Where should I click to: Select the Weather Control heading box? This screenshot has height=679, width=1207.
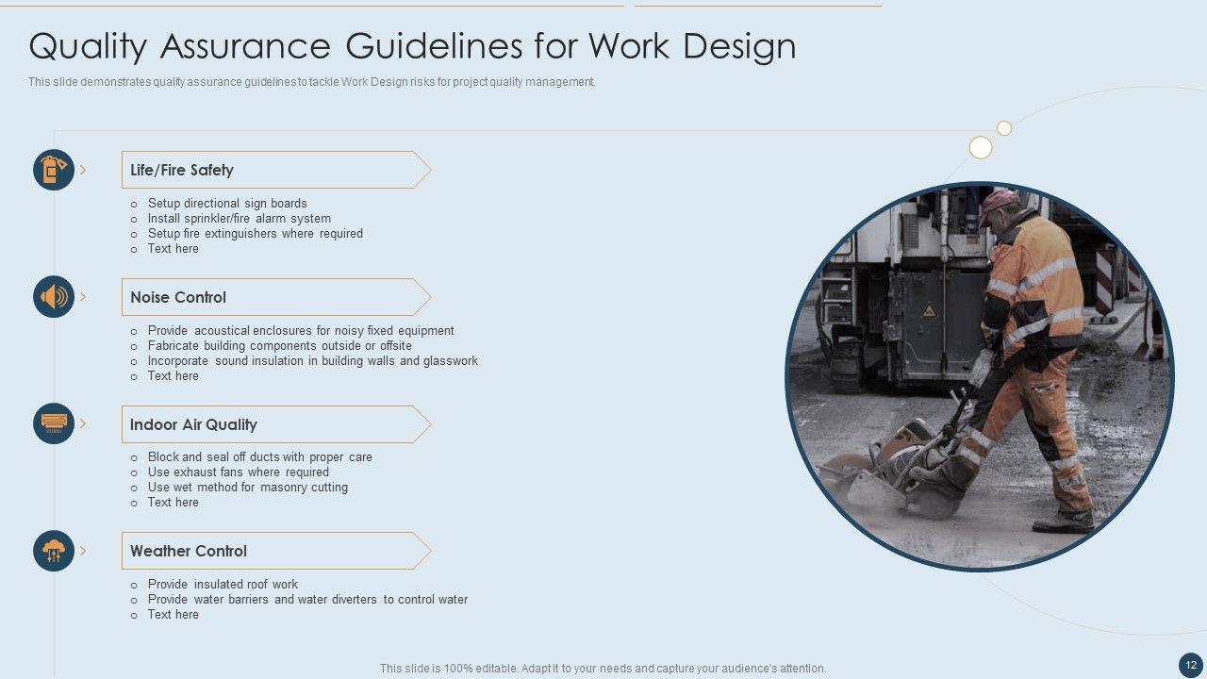click(276, 551)
